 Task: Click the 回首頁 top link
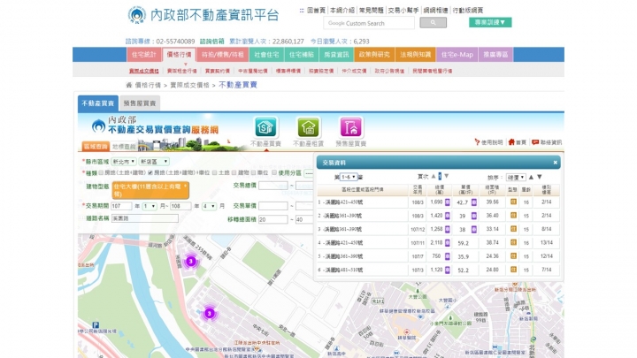pyautogui.click(x=316, y=10)
